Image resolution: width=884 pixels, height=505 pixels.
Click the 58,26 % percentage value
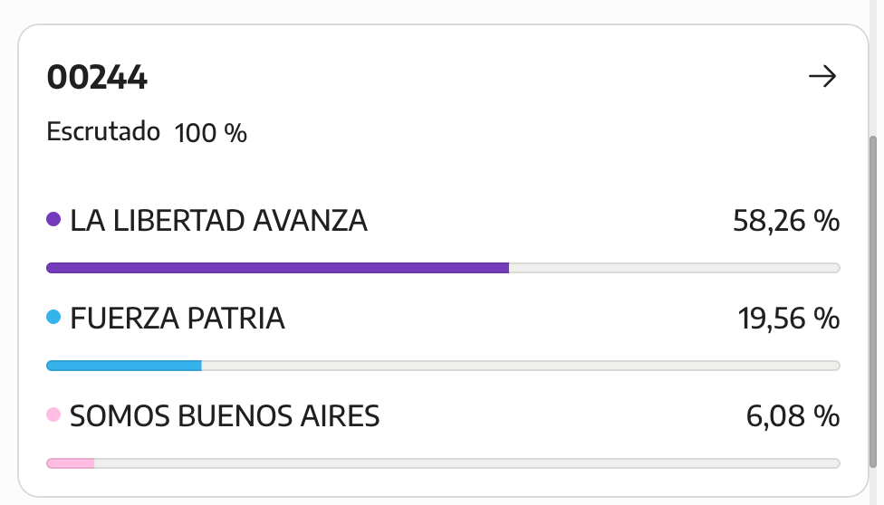pyautogui.click(x=786, y=221)
